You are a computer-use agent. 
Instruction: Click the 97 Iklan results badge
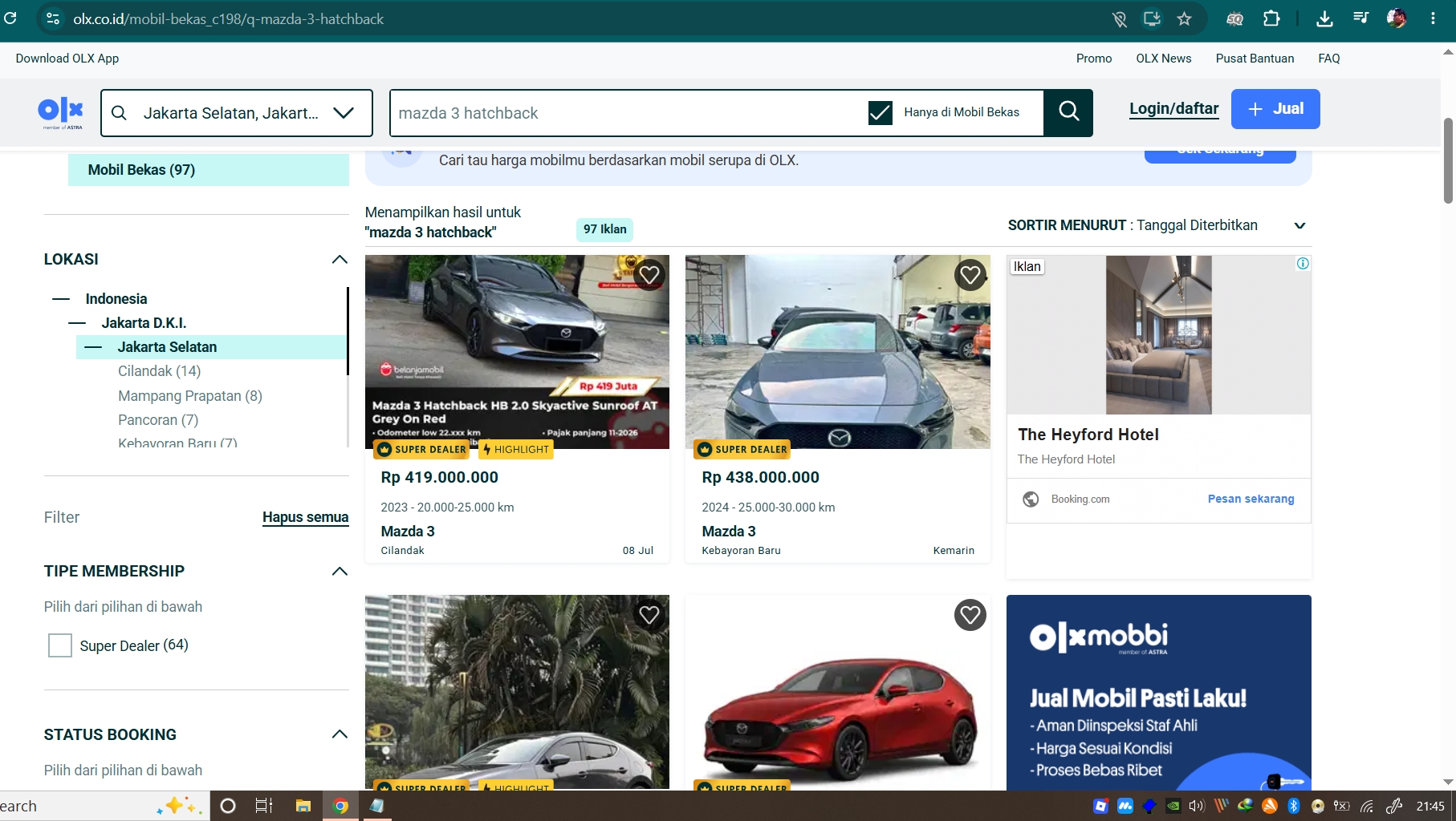coord(604,229)
